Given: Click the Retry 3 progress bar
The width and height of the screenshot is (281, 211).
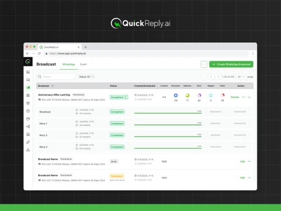Looking at the screenshot, I should coord(168,148).
